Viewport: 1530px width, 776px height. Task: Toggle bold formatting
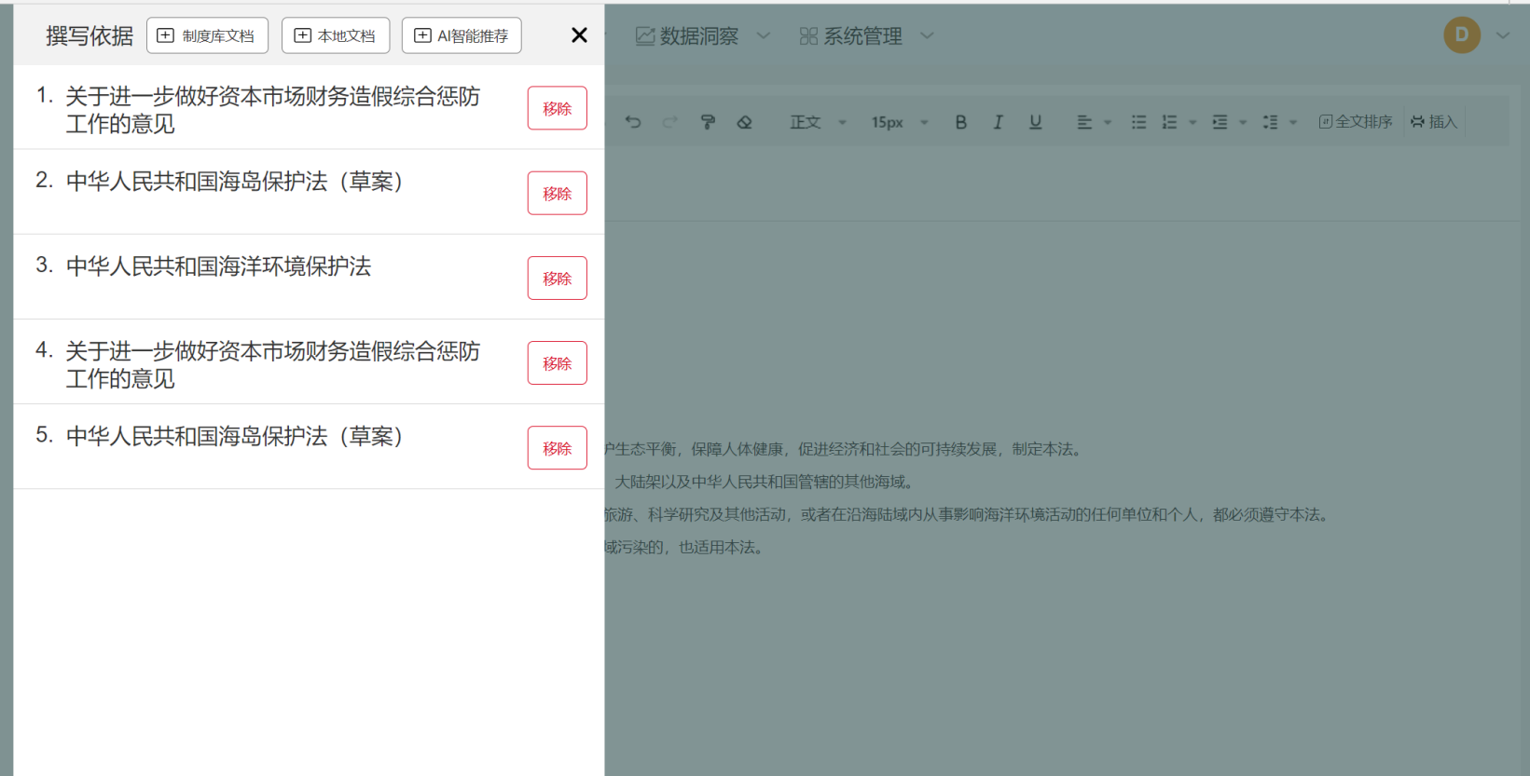coord(960,122)
